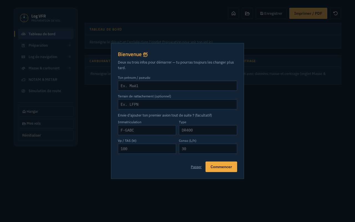Screen dimensions: 355x222
Task: Click Imprimer / PDF button
Action: pos(308,13)
